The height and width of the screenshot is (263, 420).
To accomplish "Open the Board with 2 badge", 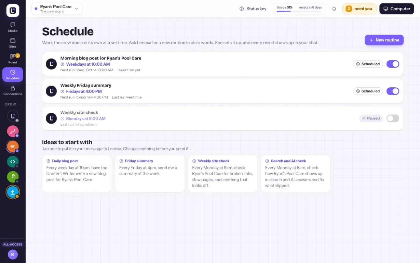I will tap(13, 59).
